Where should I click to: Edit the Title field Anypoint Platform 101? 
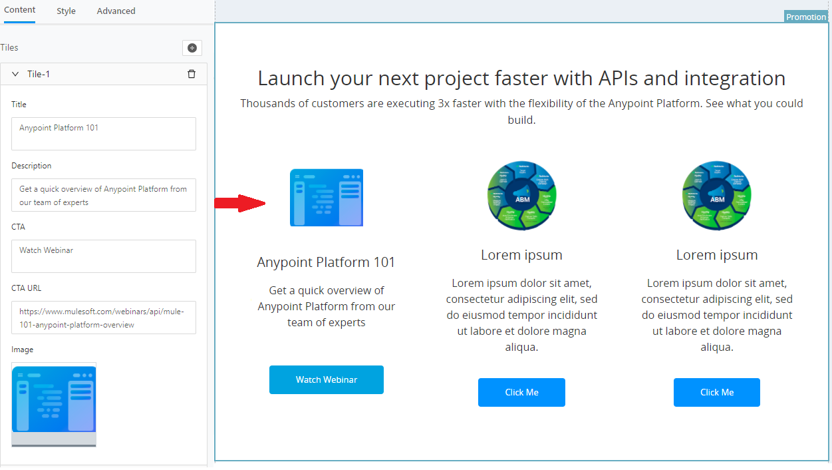coord(104,134)
